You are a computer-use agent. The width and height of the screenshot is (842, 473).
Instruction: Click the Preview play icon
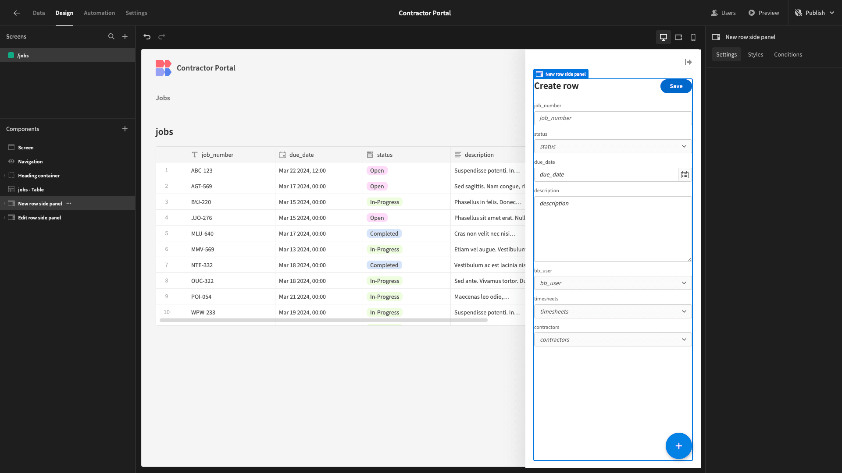pos(752,13)
